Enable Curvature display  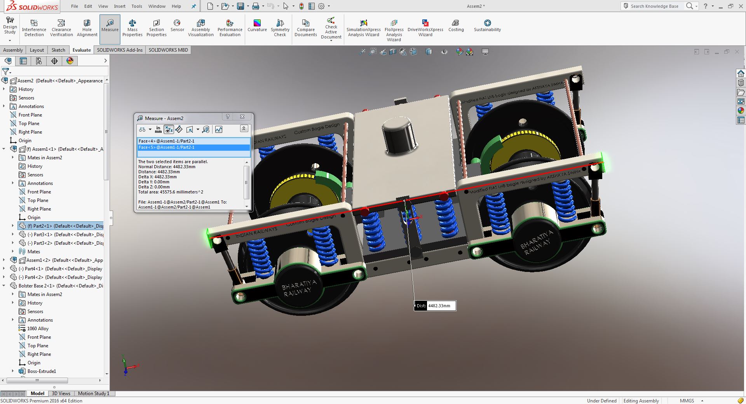[257, 26]
